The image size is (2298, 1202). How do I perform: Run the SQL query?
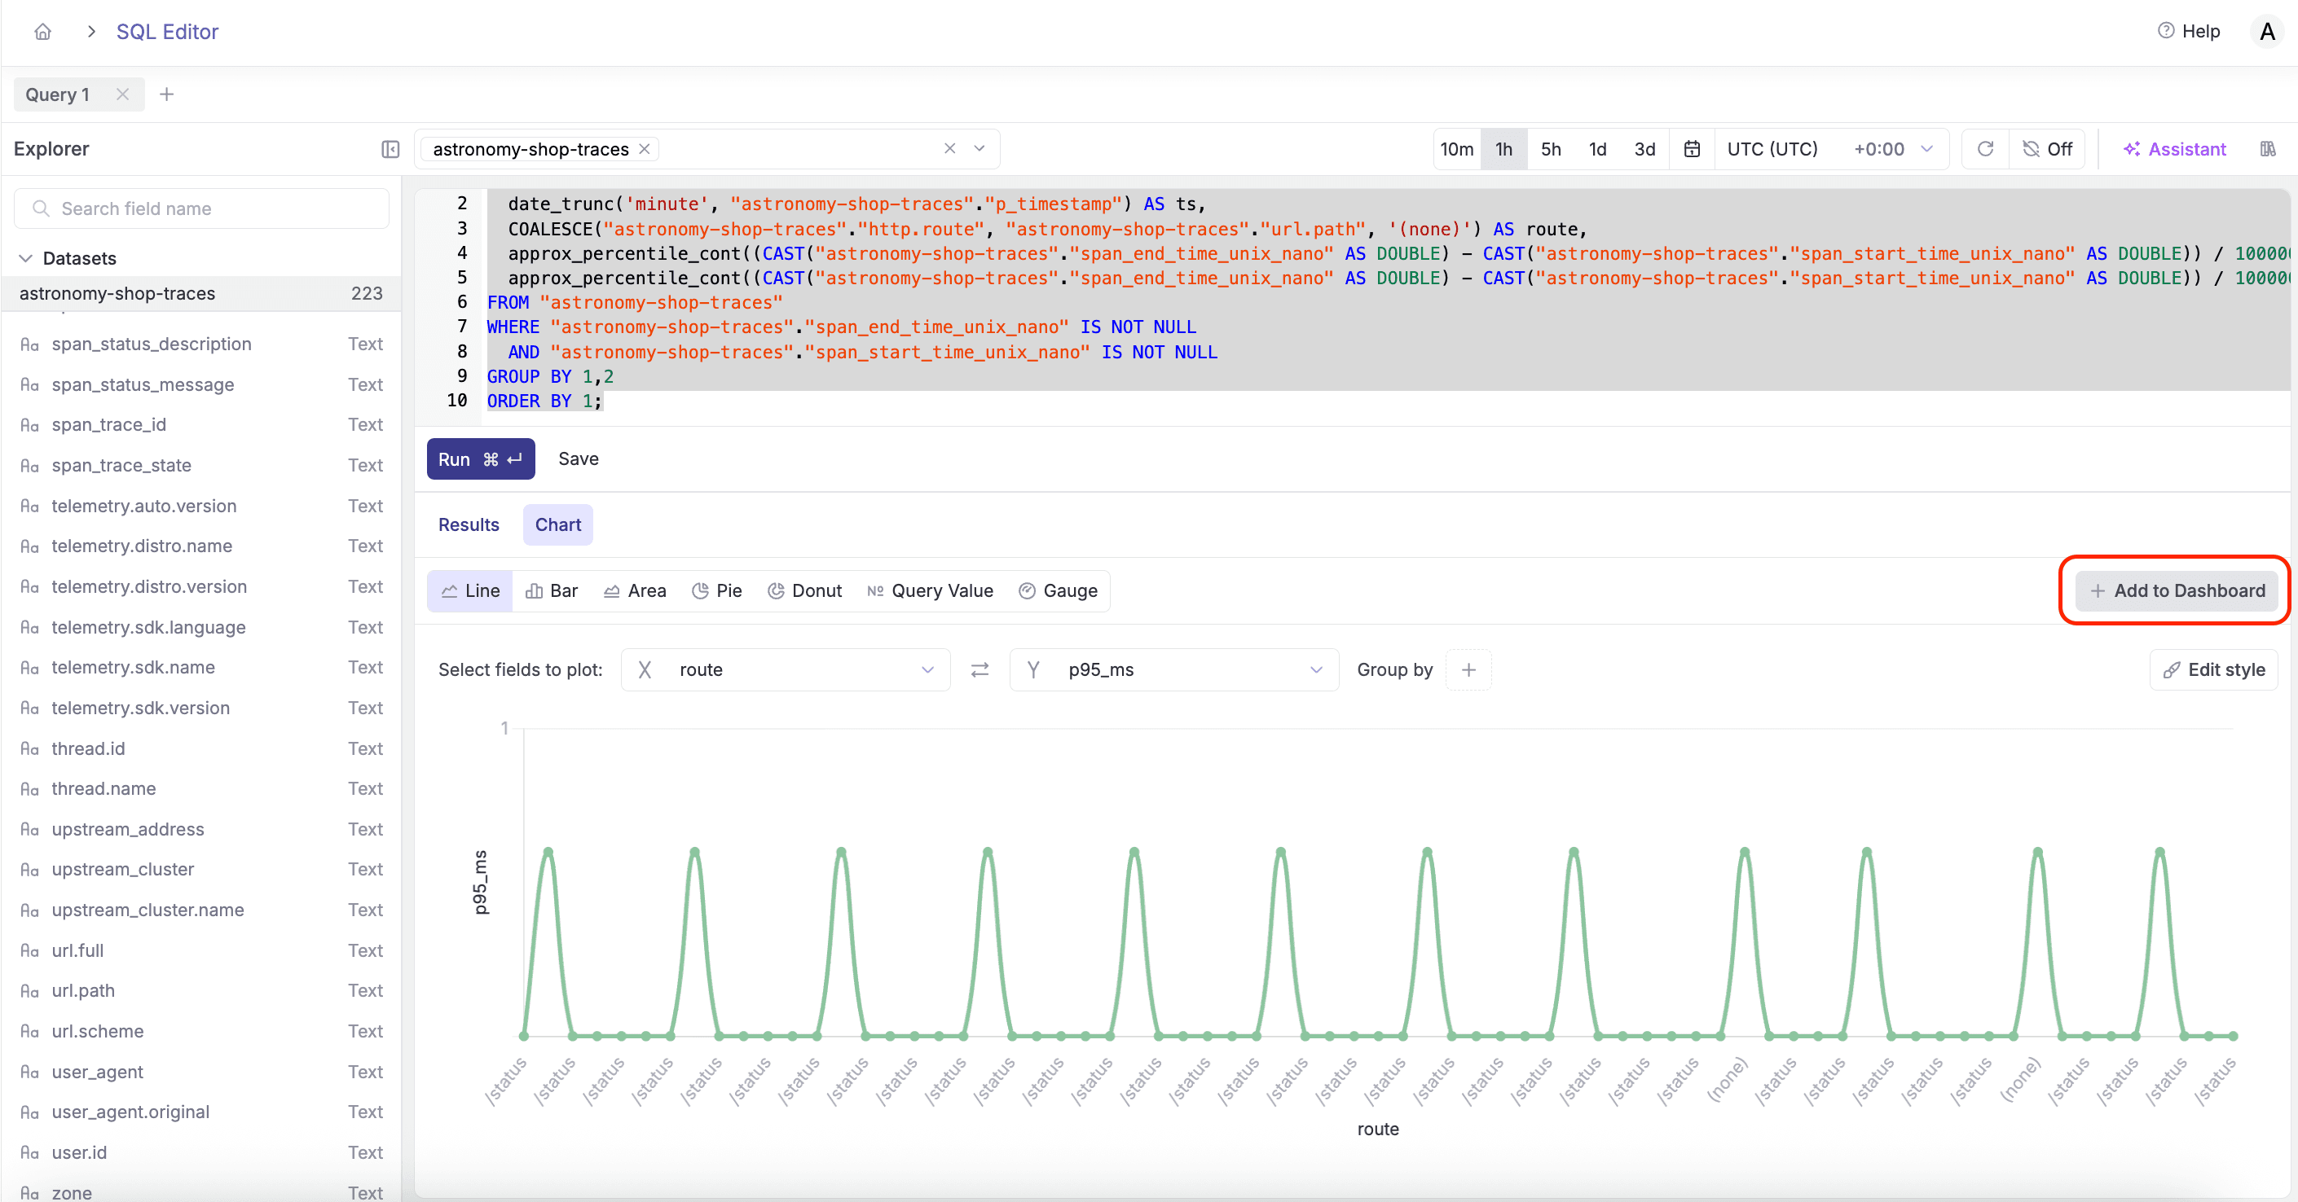coord(480,459)
